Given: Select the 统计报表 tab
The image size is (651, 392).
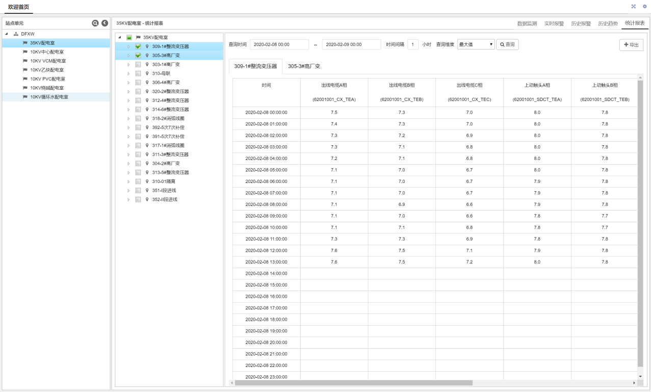Looking at the screenshot, I should [635, 23].
